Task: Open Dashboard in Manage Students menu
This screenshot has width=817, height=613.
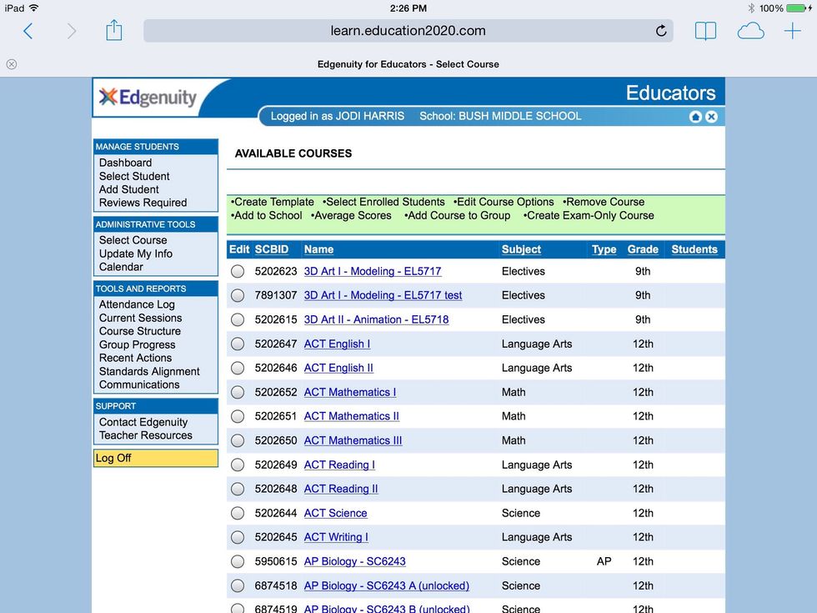Action: 125,163
